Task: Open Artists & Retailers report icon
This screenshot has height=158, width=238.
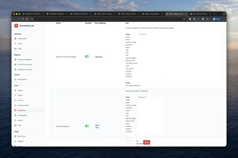Action: 15,60
